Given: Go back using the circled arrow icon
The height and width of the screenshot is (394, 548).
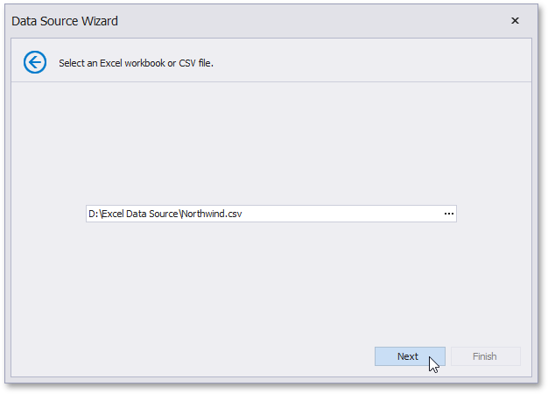Looking at the screenshot, I should pyautogui.click(x=34, y=62).
